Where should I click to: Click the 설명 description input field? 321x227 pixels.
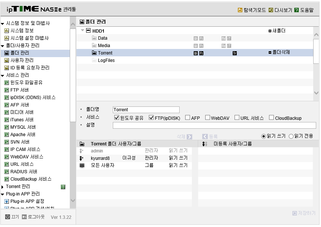[x=214, y=125]
